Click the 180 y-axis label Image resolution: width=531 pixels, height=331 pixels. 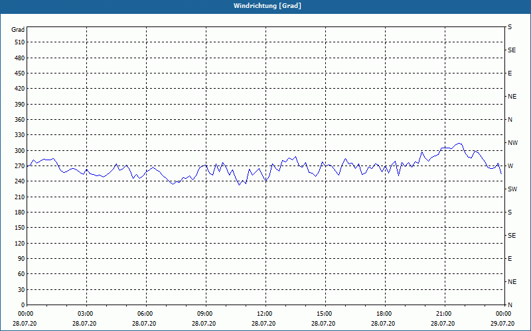click(x=20, y=213)
